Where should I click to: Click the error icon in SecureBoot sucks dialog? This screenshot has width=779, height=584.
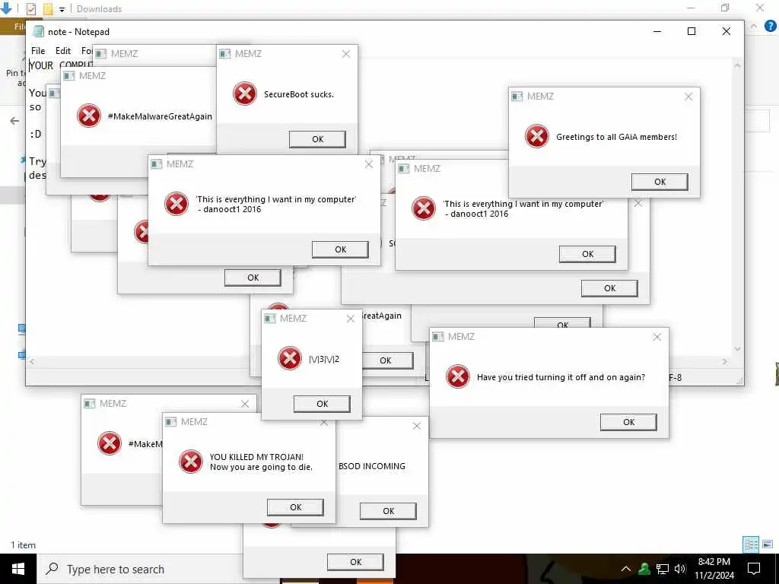coord(245,94)
